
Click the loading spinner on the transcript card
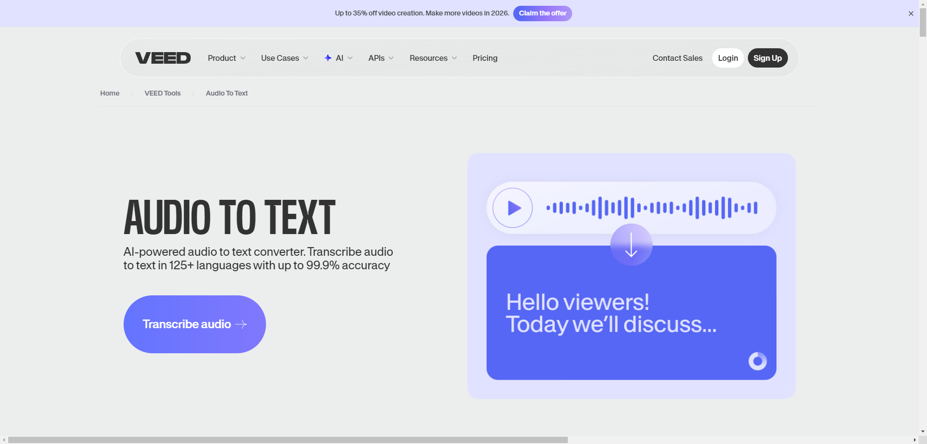(x=757, y=361)
